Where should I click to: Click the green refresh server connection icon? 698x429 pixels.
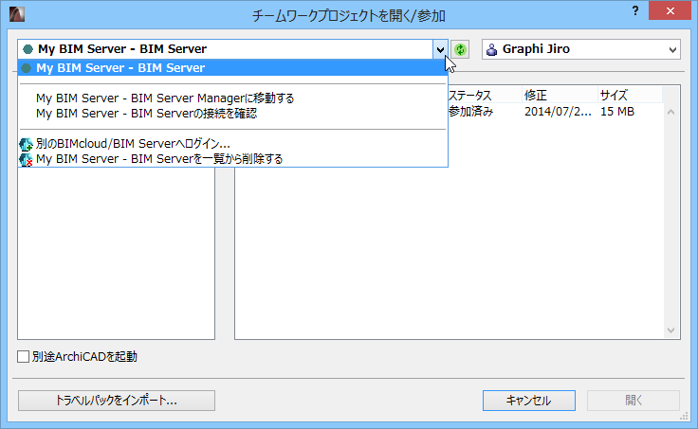click(460, 49)
